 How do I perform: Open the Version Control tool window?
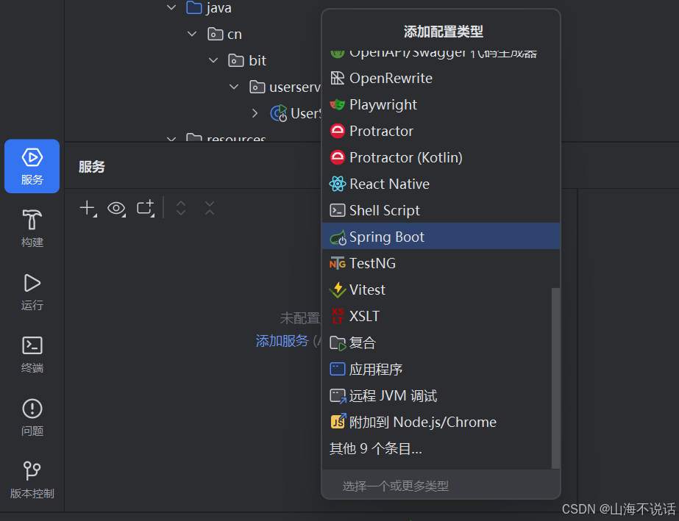pyautogui.click(x=32, y=481)
